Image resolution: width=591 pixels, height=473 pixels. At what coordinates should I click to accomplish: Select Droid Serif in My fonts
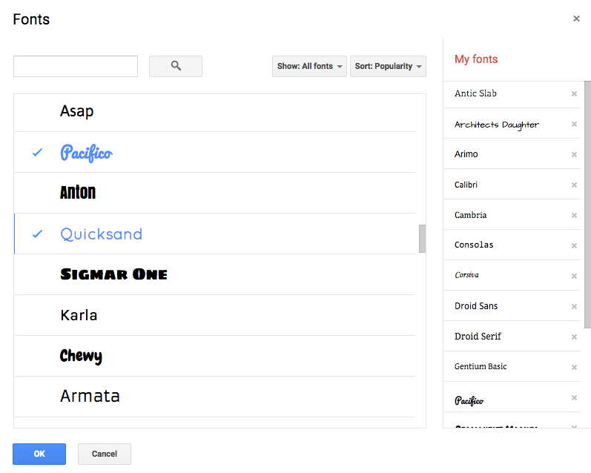pos(478,336)
